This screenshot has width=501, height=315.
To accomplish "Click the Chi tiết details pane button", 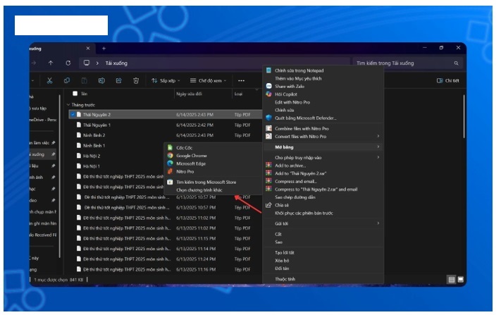I will (448, 81).
